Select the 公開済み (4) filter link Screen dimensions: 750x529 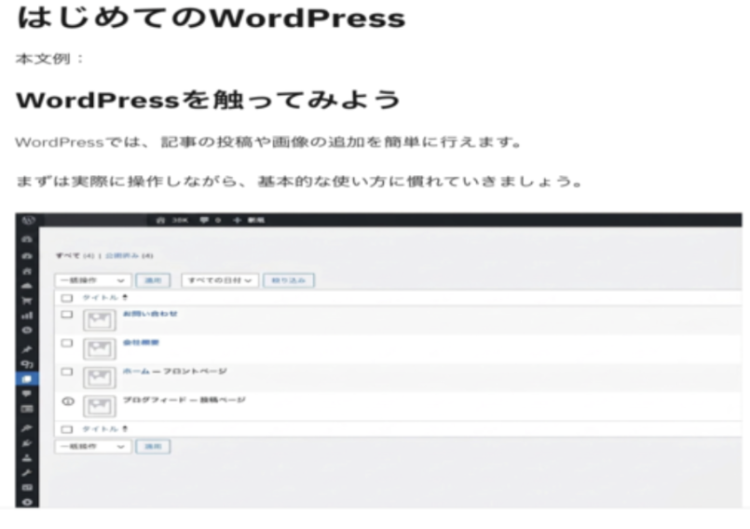click(130, 256)
